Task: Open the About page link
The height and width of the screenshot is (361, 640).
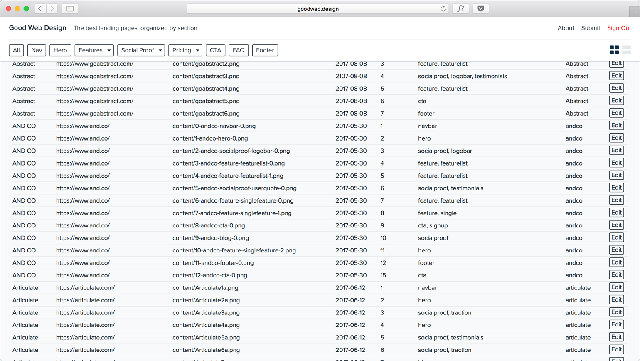Action: [x=566, y=28]
